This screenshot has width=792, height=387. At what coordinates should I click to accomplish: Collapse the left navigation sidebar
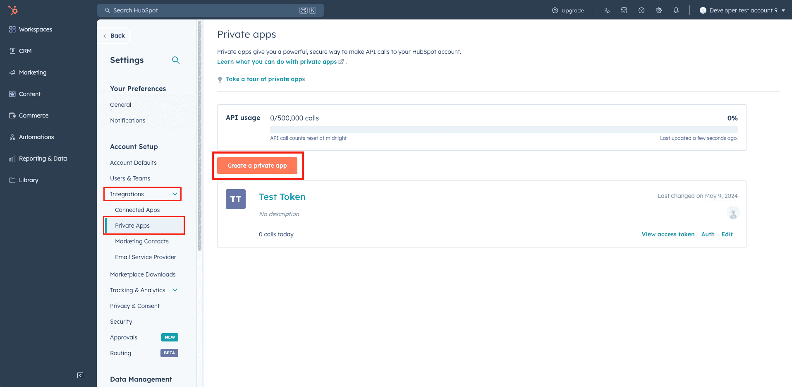point(80,375)
